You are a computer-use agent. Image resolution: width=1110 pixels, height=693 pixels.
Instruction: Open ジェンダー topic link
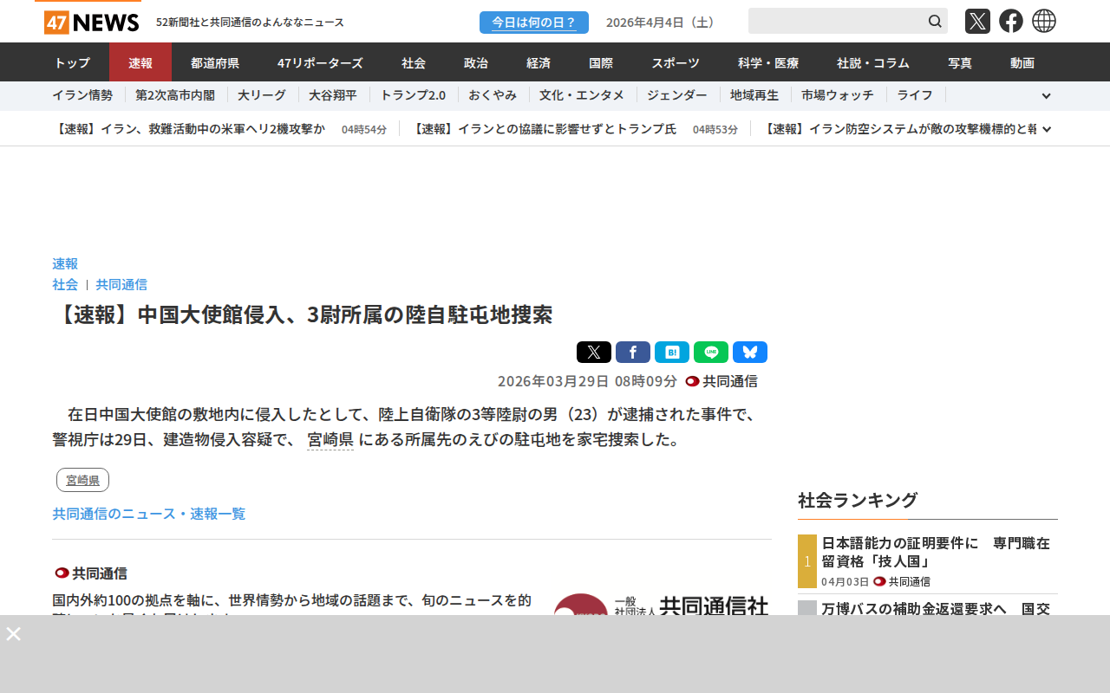tap(677, 95)
